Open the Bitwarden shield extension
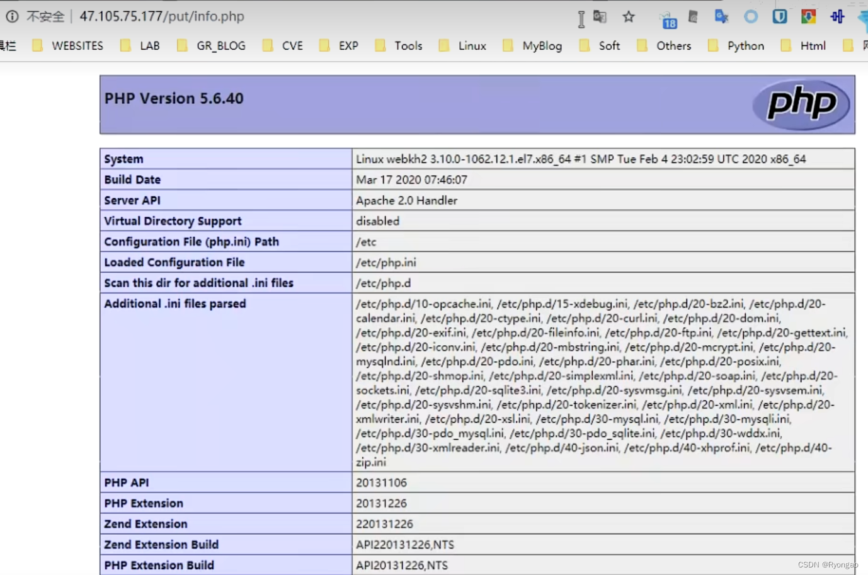Image resolution: width=868 pixels, height=575 pixels. pos(780,17)
